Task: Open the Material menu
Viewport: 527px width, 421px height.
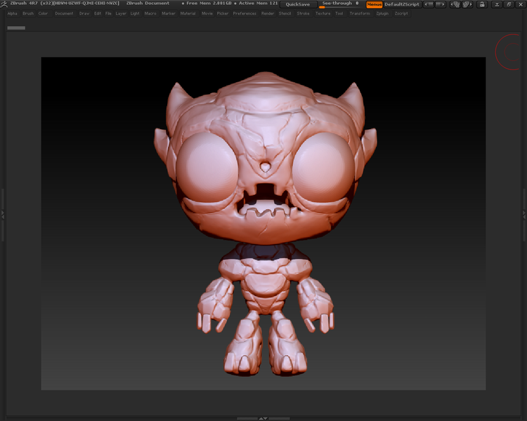Action: (188, 13)
